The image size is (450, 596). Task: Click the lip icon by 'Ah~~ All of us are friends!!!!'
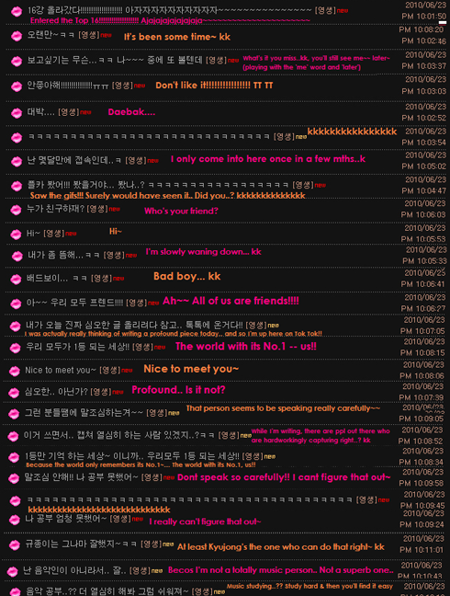click(16, 304)
